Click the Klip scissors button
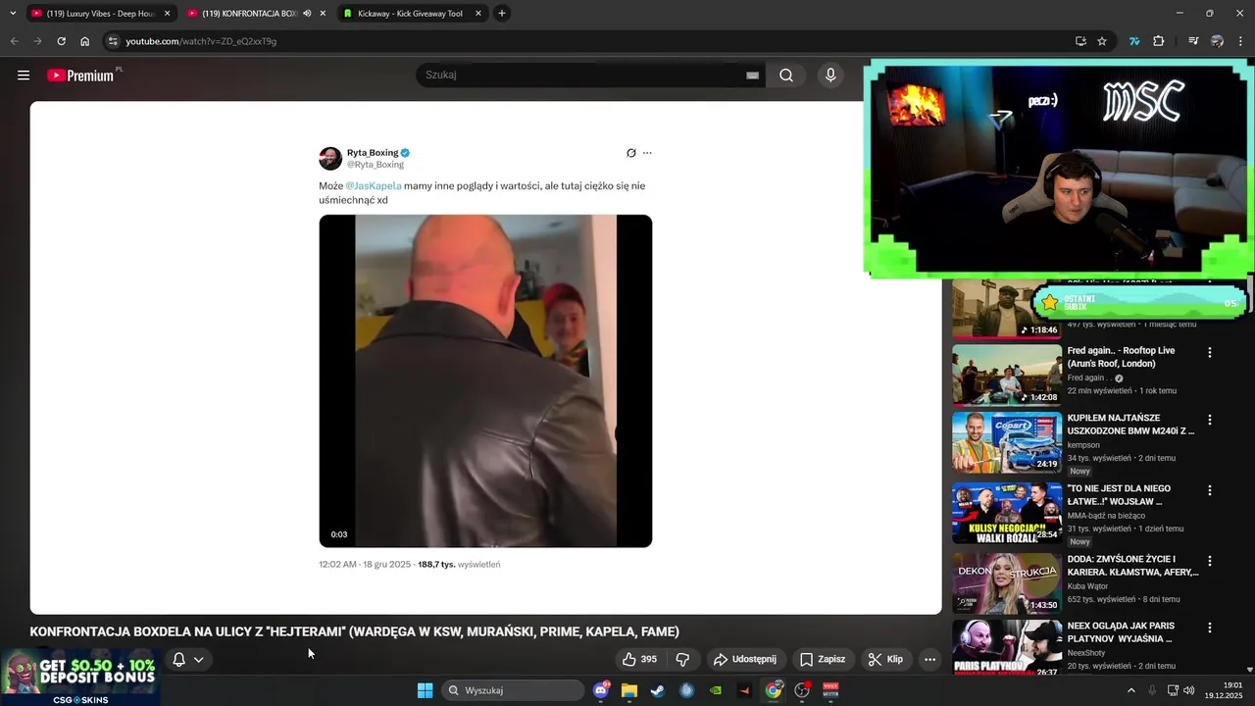 884,660
